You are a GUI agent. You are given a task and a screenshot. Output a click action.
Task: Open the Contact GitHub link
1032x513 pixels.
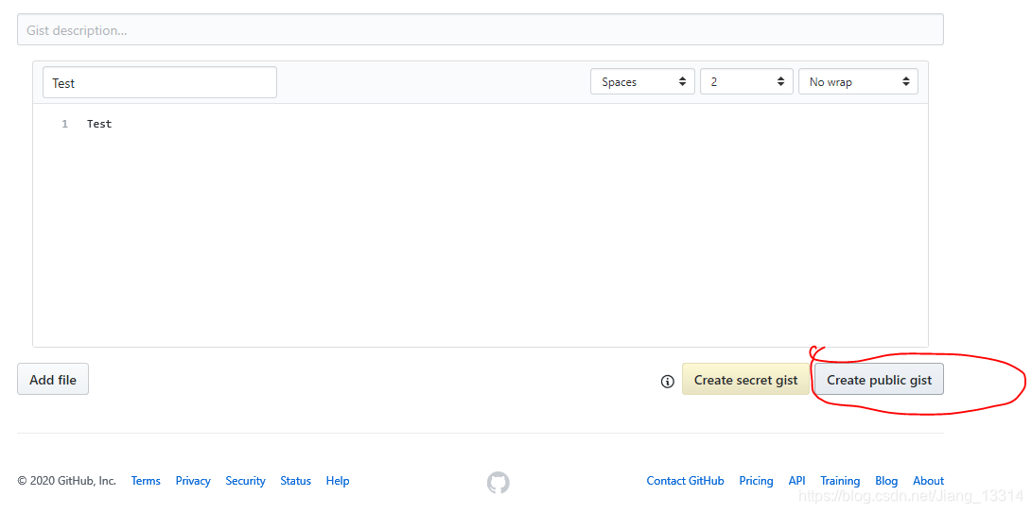point(685,481)
